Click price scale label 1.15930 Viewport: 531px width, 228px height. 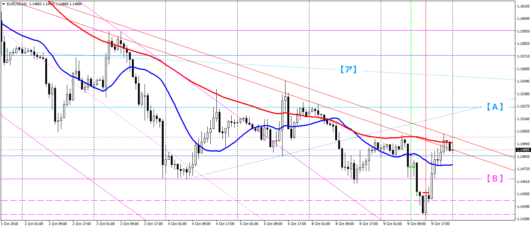(523, 31)
